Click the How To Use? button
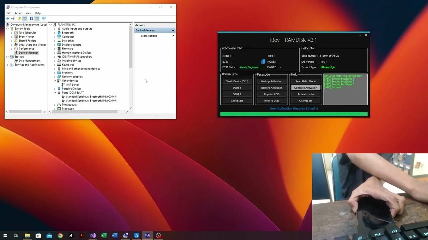Image resolution: width=428 pixels, height=240 pixels. [272, 101]
